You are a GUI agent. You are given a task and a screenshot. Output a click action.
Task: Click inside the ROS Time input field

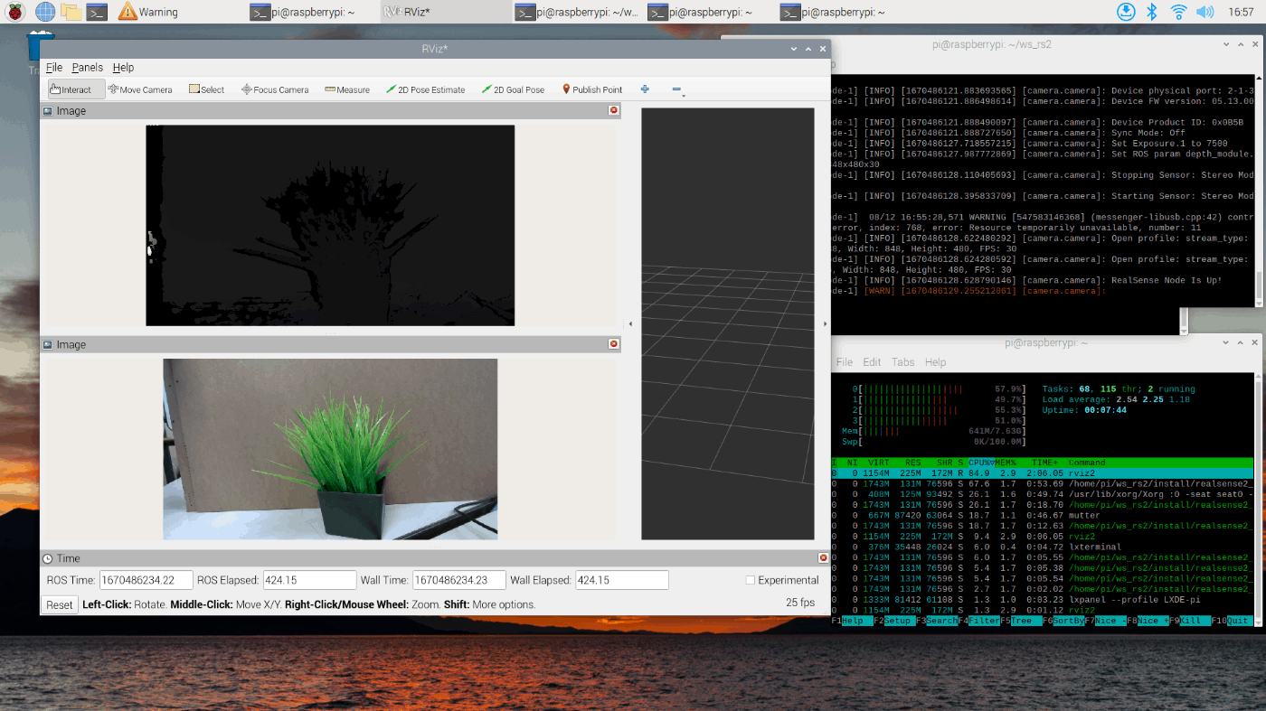145,579
